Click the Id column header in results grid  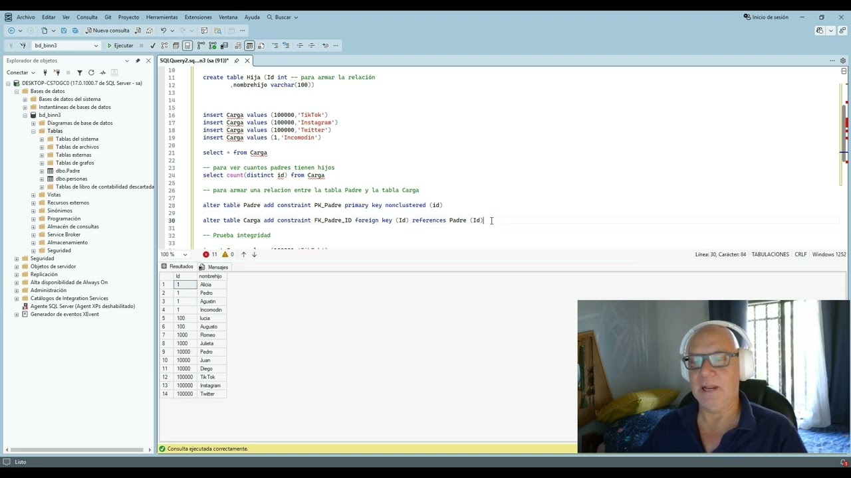[x=184, y=276]
